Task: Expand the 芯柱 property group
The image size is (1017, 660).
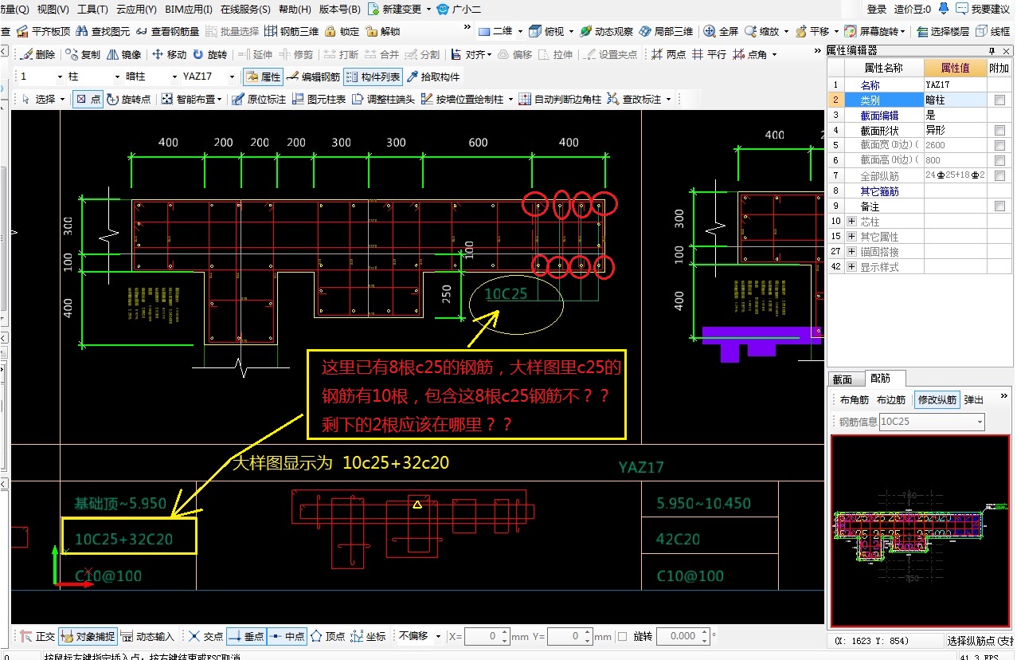Action: [x=851, y=222]
